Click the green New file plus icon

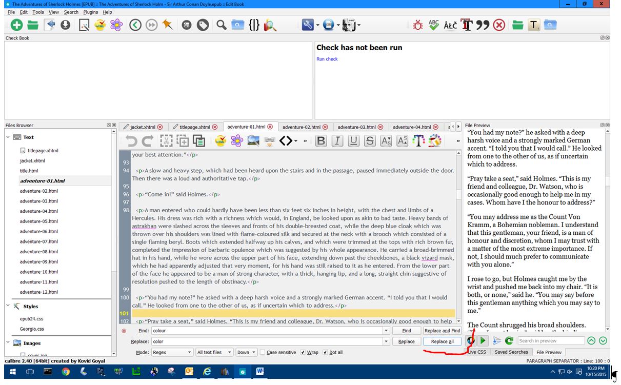point(16,25)
